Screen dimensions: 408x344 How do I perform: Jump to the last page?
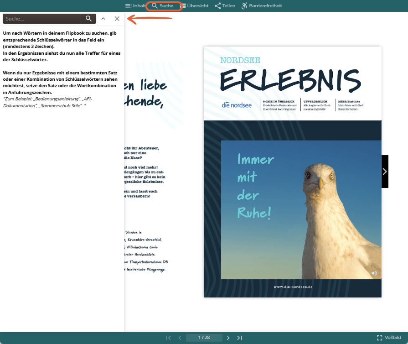click(x=240, y=338)
